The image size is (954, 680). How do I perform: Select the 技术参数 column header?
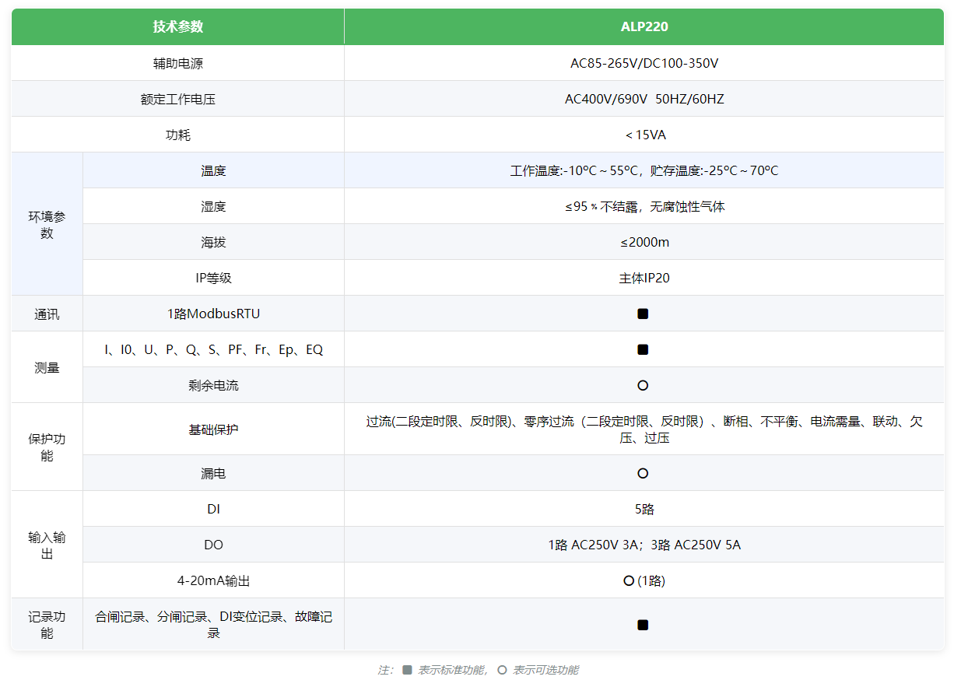177,26
